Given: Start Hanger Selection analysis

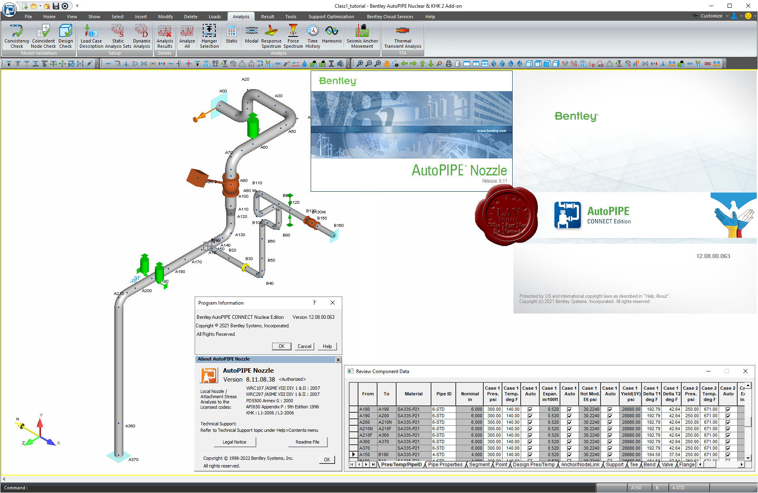Looking at the screenshot, I should click(209, 36).
